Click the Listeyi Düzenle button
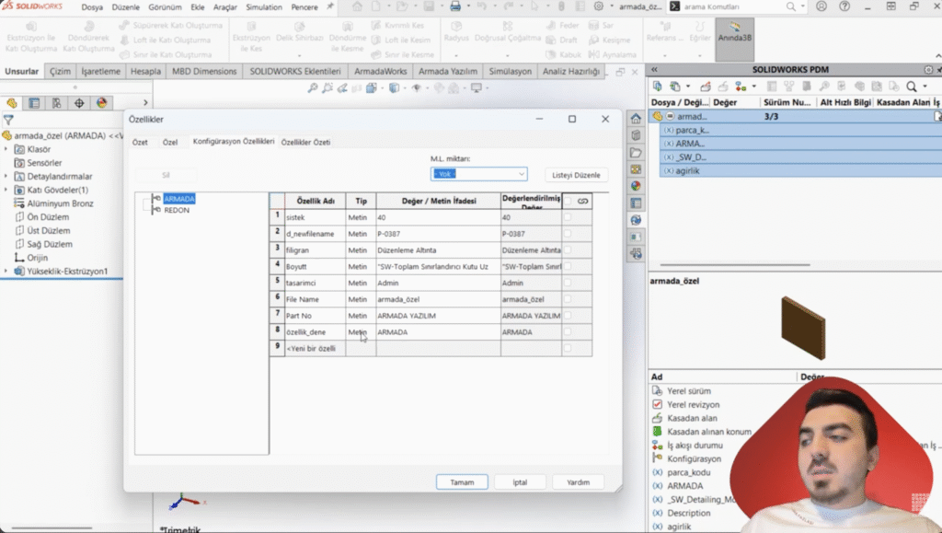This screenshot has height=533, width=942. (576, 175)
